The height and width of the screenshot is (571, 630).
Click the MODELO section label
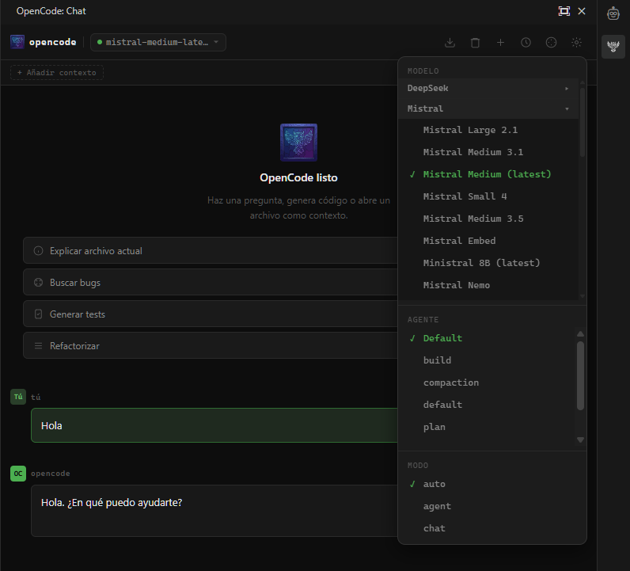click(423, 71)
